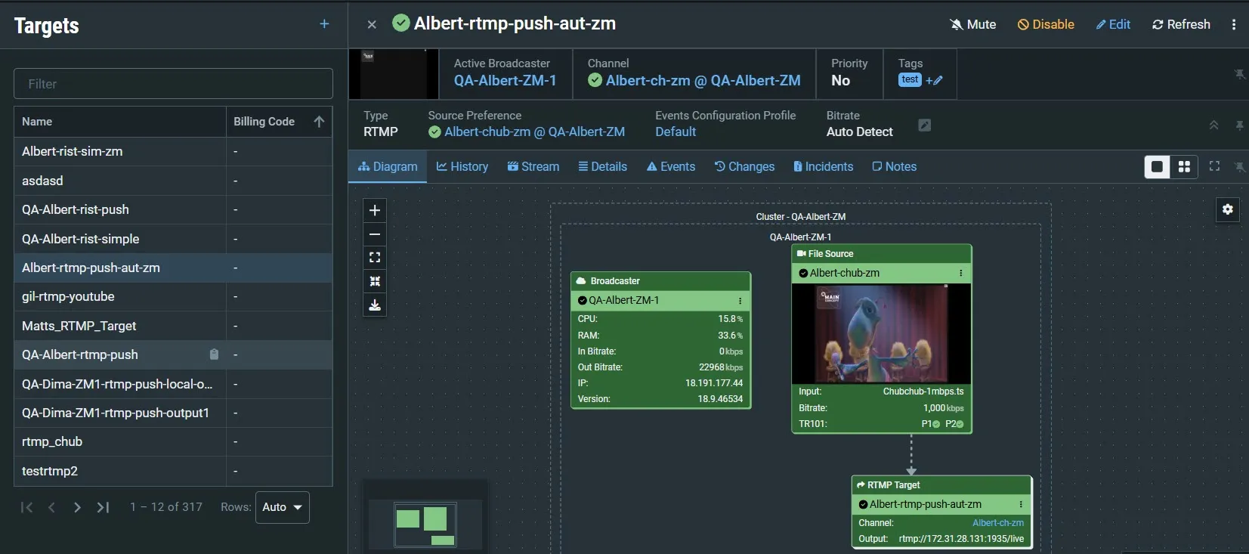1249x554 pixels.
Task: Switch to the Diagram tab
Action: 388,166
